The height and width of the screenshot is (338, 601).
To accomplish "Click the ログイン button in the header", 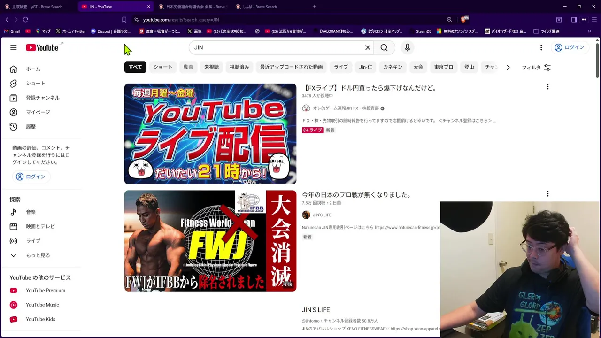I will (569, 47).
